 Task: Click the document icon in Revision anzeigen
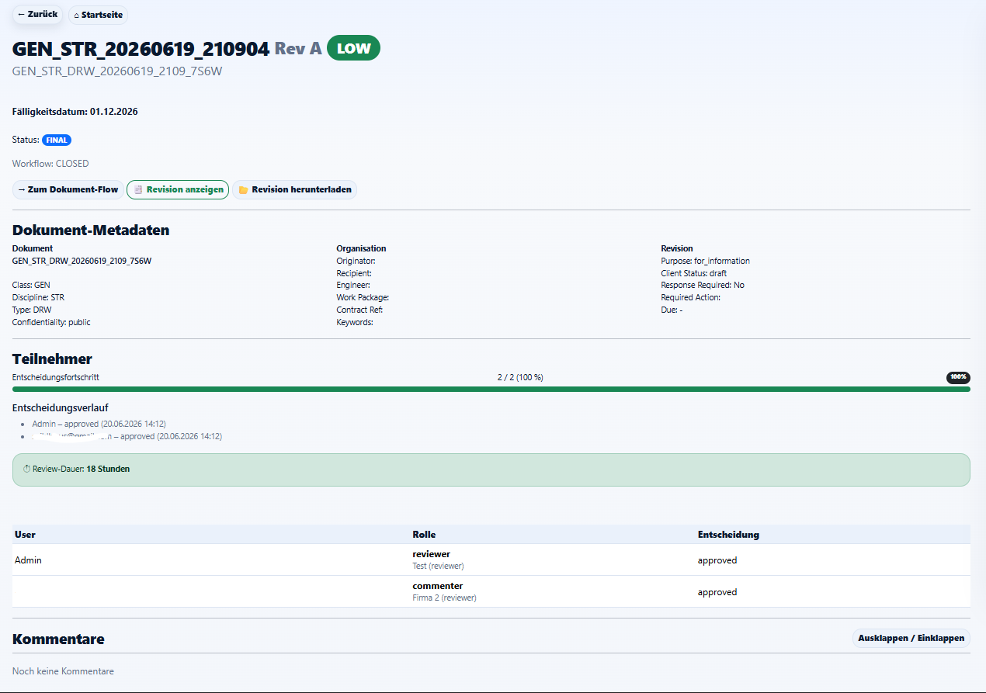[138, 189]
